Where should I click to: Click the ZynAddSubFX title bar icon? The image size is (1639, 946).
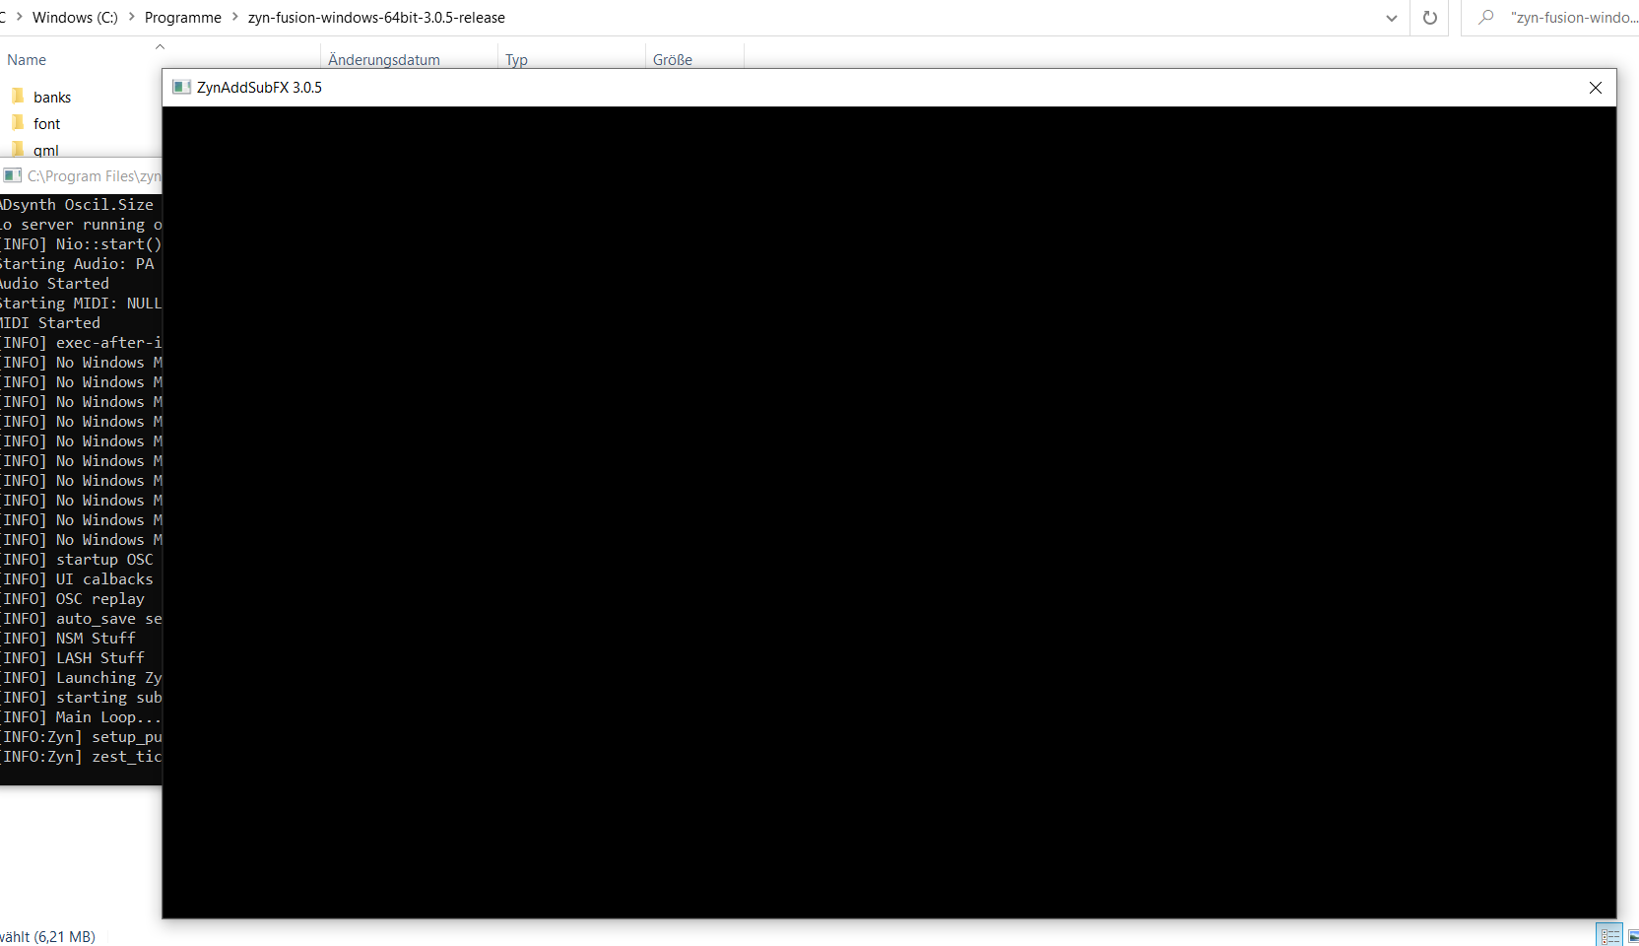tap(181, 88)
